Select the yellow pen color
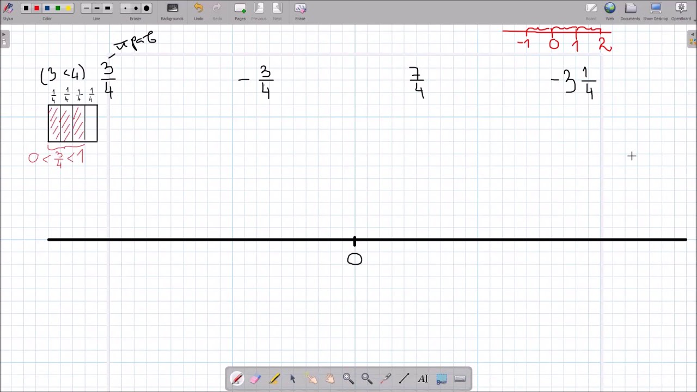 tap(69, 8)
